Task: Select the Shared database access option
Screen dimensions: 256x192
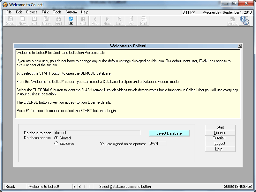Action: coord(56,138)
